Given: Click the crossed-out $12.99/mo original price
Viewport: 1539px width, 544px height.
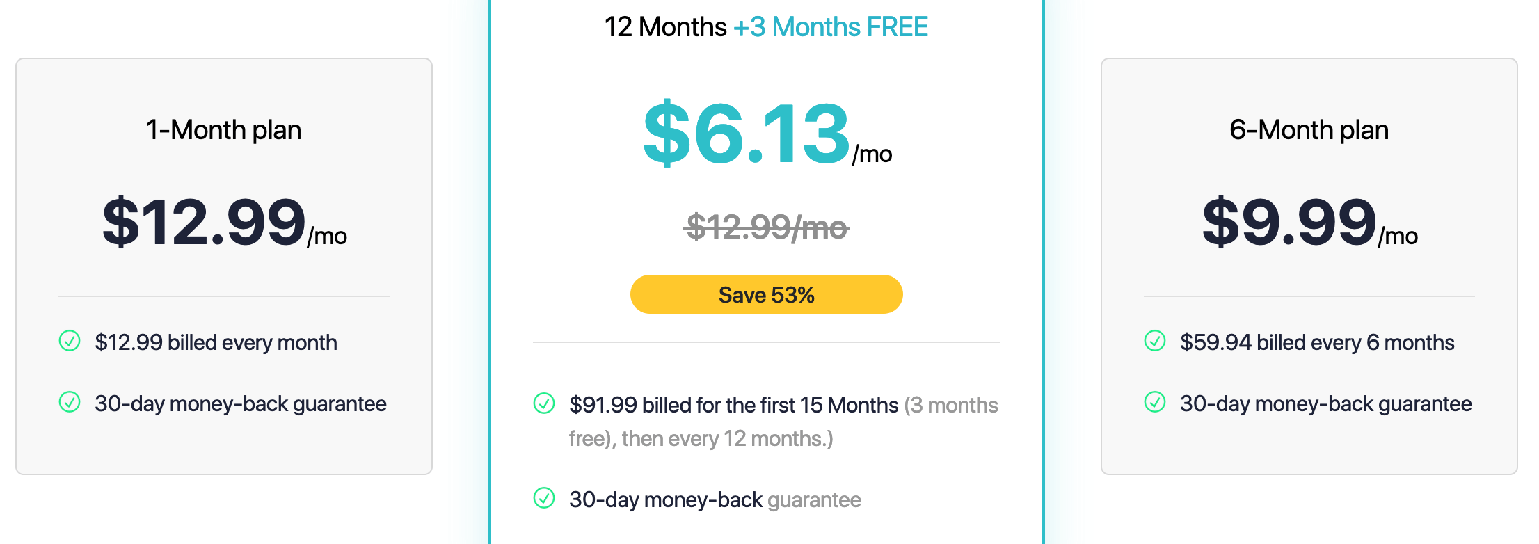Looking at the screenshot, I should click(x=767, y=227).
